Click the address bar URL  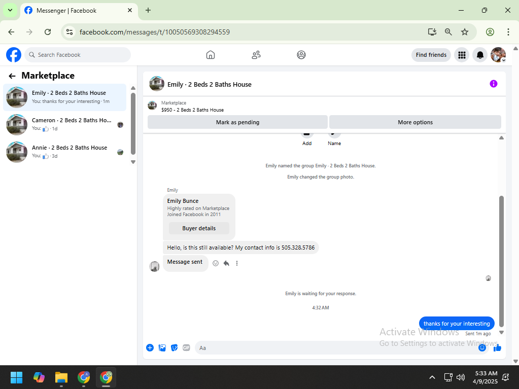(155, 32)
